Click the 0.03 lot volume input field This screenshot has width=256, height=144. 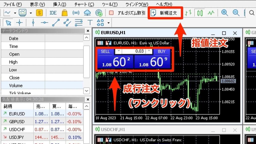(134, 51)
